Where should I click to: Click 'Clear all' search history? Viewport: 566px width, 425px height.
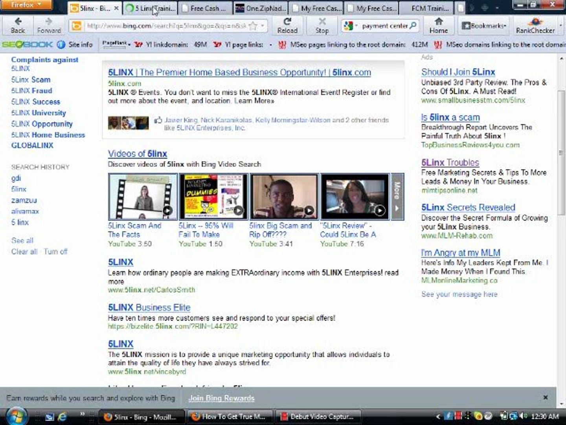pyautogui.click(x=24, y=251)
